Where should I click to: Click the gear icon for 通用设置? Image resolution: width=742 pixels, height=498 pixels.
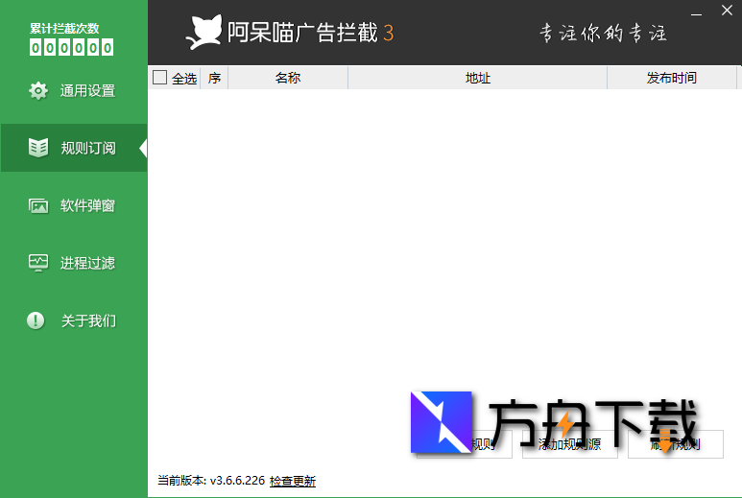click(37, 90)
